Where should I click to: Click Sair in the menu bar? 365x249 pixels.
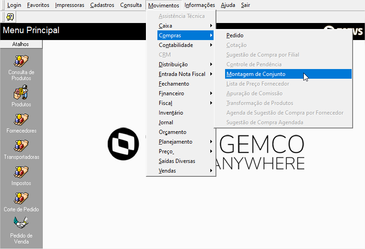[x=245, y=5]
